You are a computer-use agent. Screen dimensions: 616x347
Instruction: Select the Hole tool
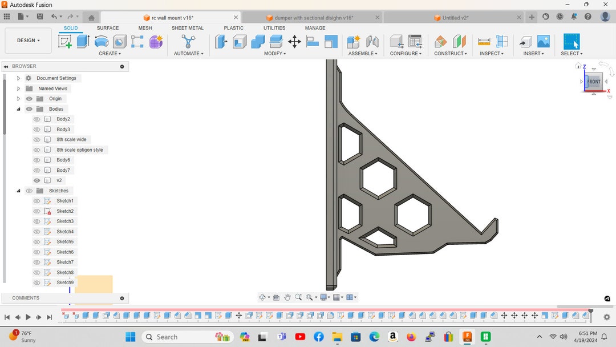[x=119, y=41]
